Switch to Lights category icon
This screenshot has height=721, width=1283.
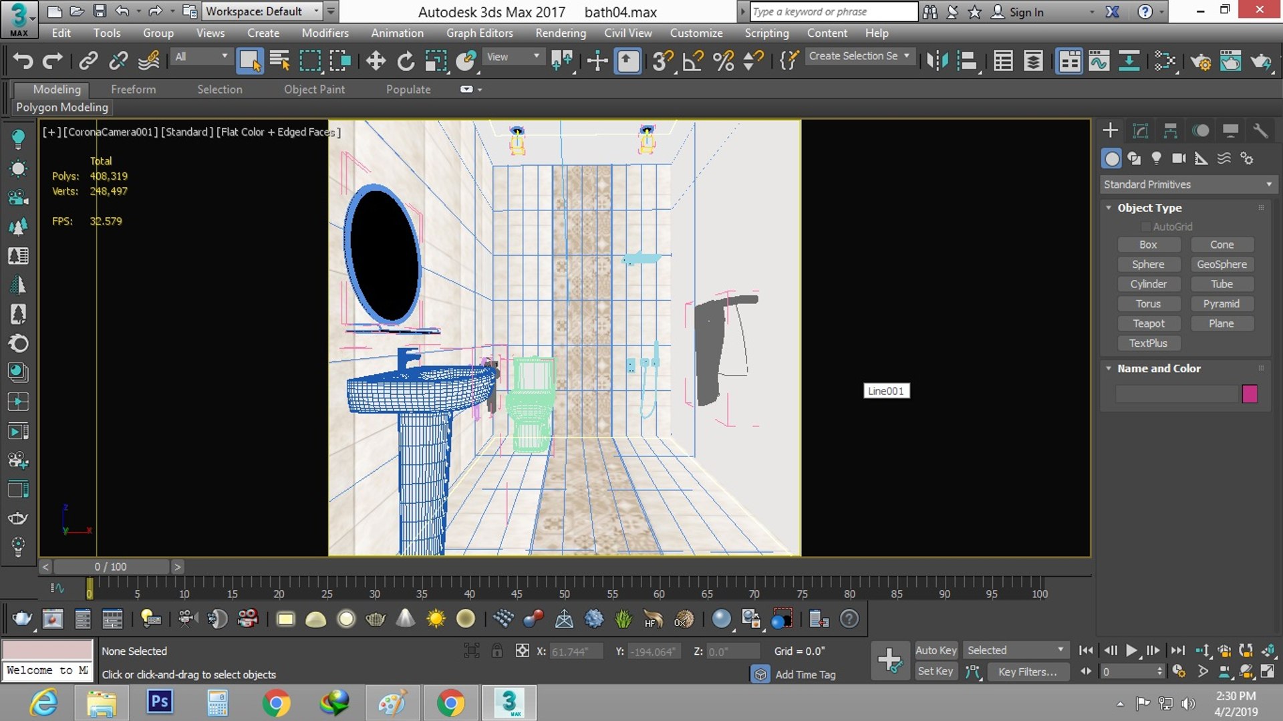point(1156,158)
